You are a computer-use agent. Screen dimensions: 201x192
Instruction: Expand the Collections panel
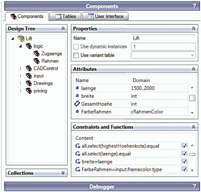pos(63,173)
